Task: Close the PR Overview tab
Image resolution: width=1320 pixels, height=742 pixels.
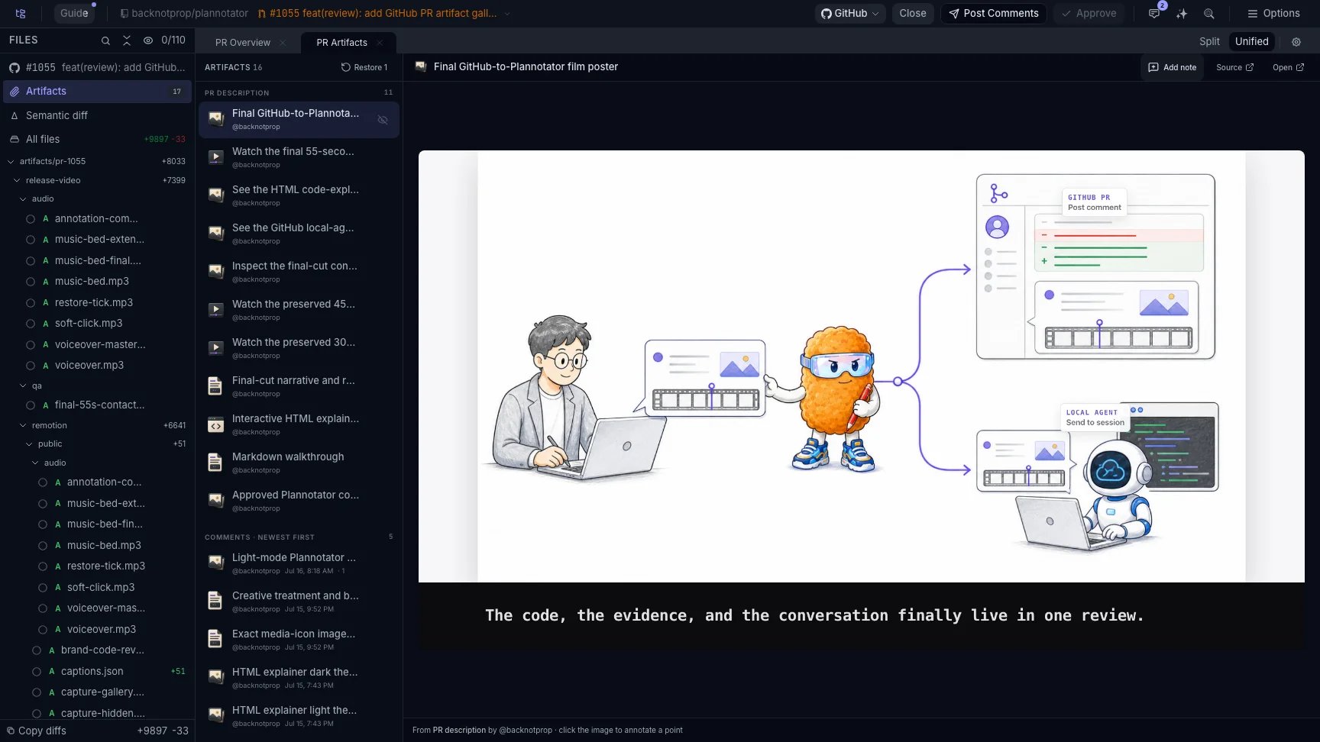Action: point(283,43)
